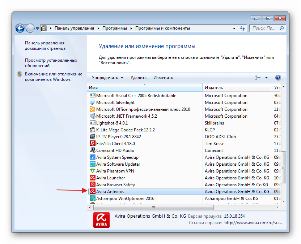This screenshot has width=301, height=244.
Task: Click publisher cell Skillbrains
Action: tap(214, 123)
